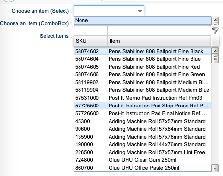
Task: Click the Select items label
Action: point(56,36)
